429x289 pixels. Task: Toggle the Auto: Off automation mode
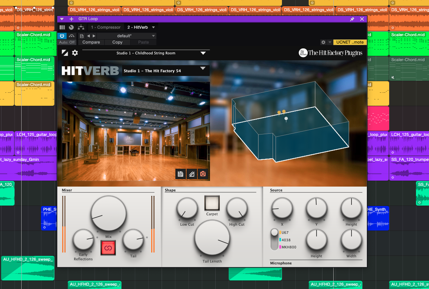pyautogui.click(x=67, y=42)
